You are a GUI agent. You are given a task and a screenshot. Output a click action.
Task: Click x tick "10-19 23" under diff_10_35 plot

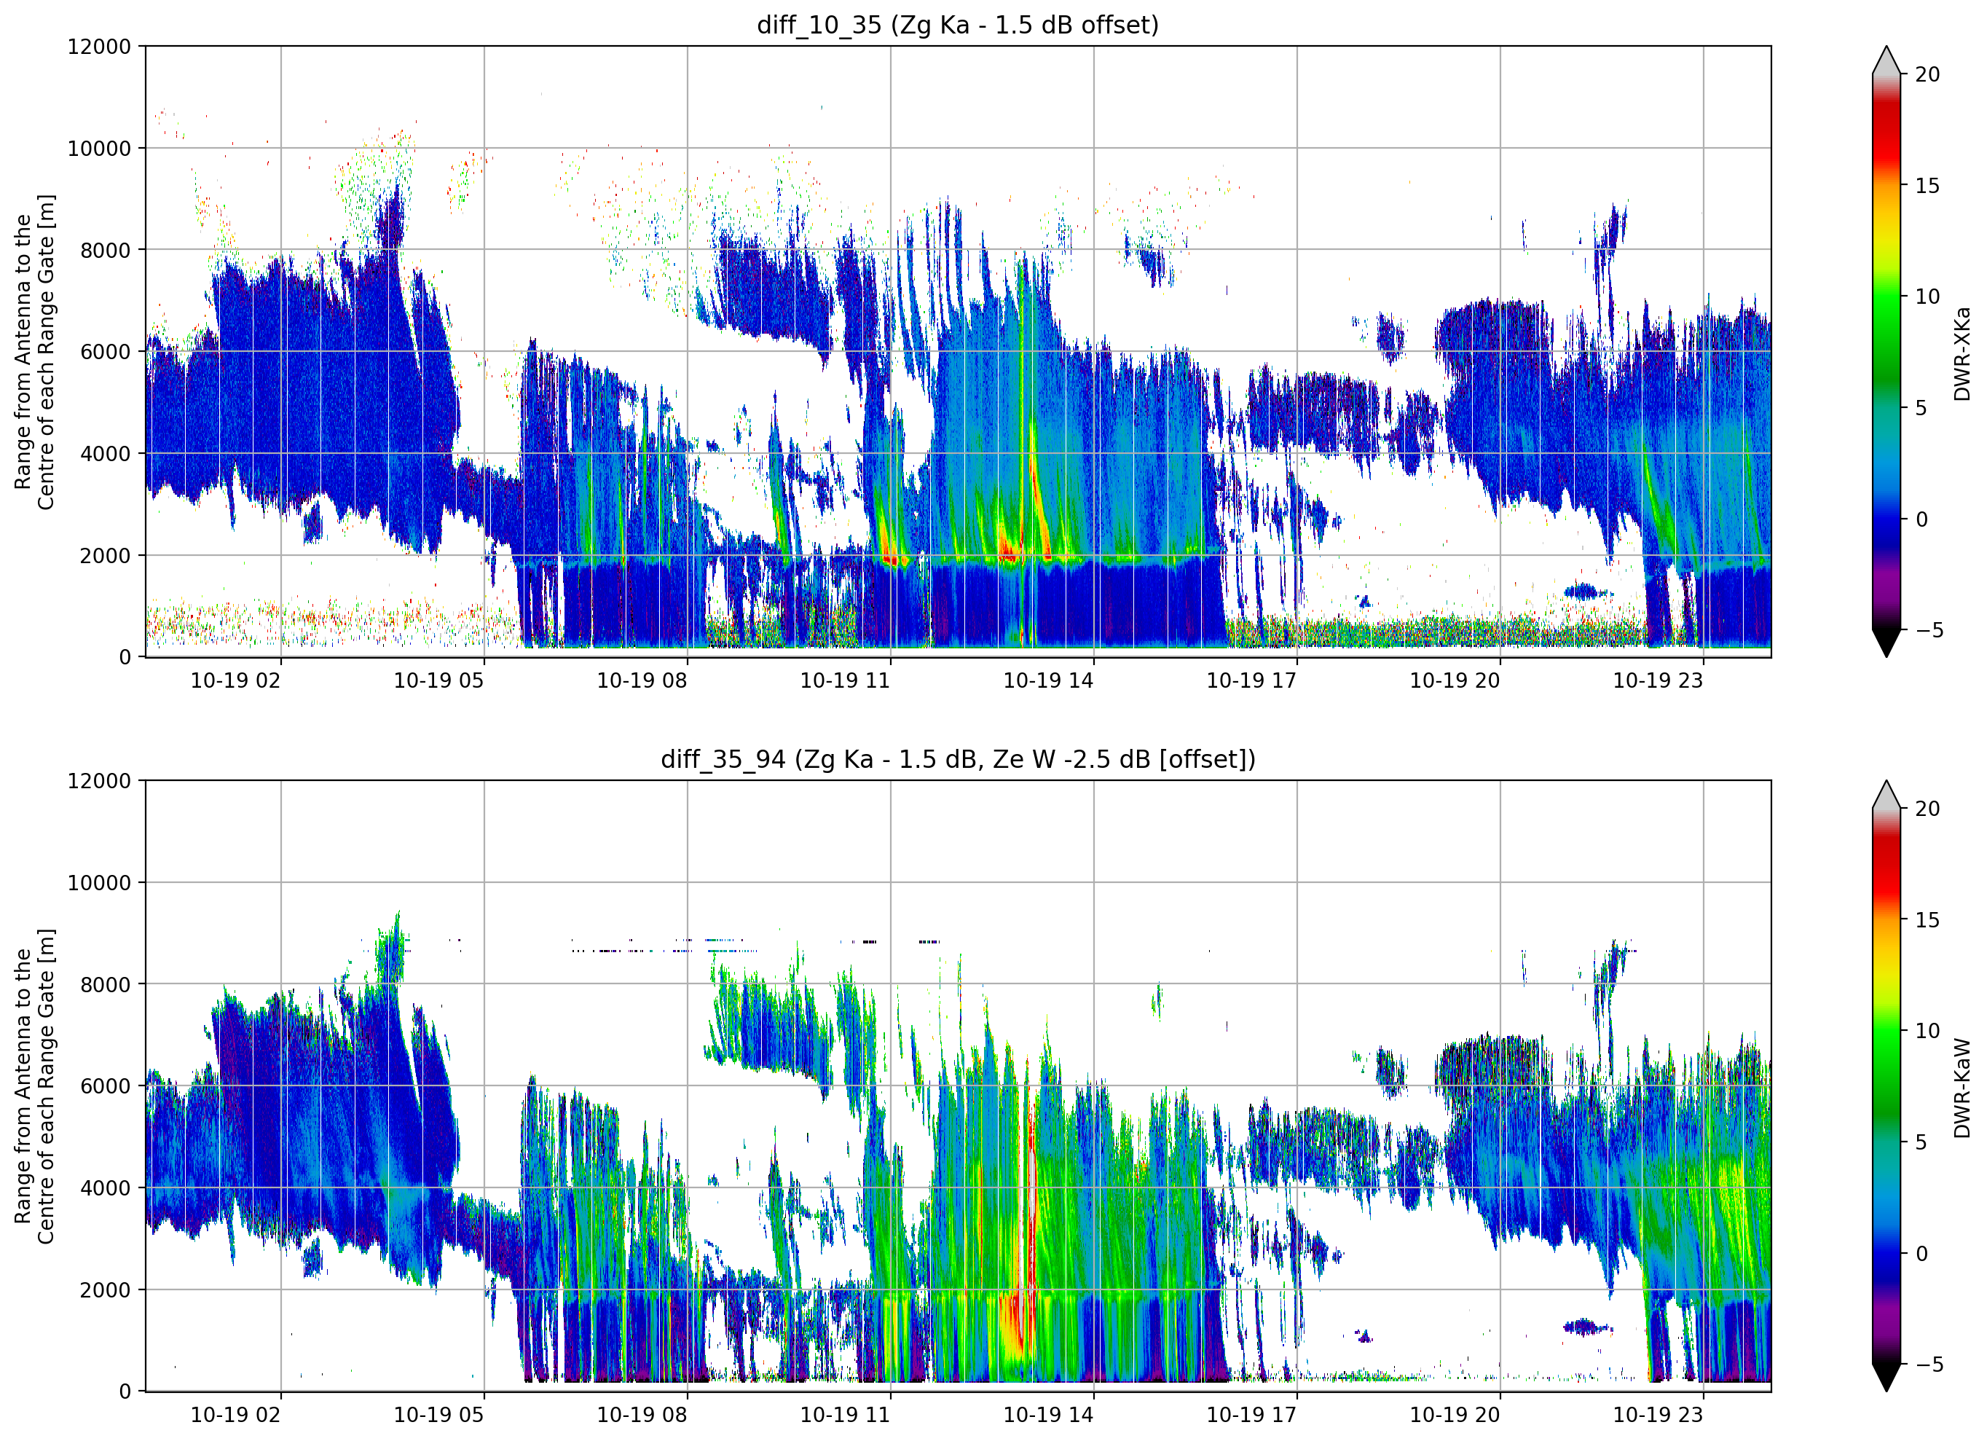pyautogui.click(x=1659, y=681)
